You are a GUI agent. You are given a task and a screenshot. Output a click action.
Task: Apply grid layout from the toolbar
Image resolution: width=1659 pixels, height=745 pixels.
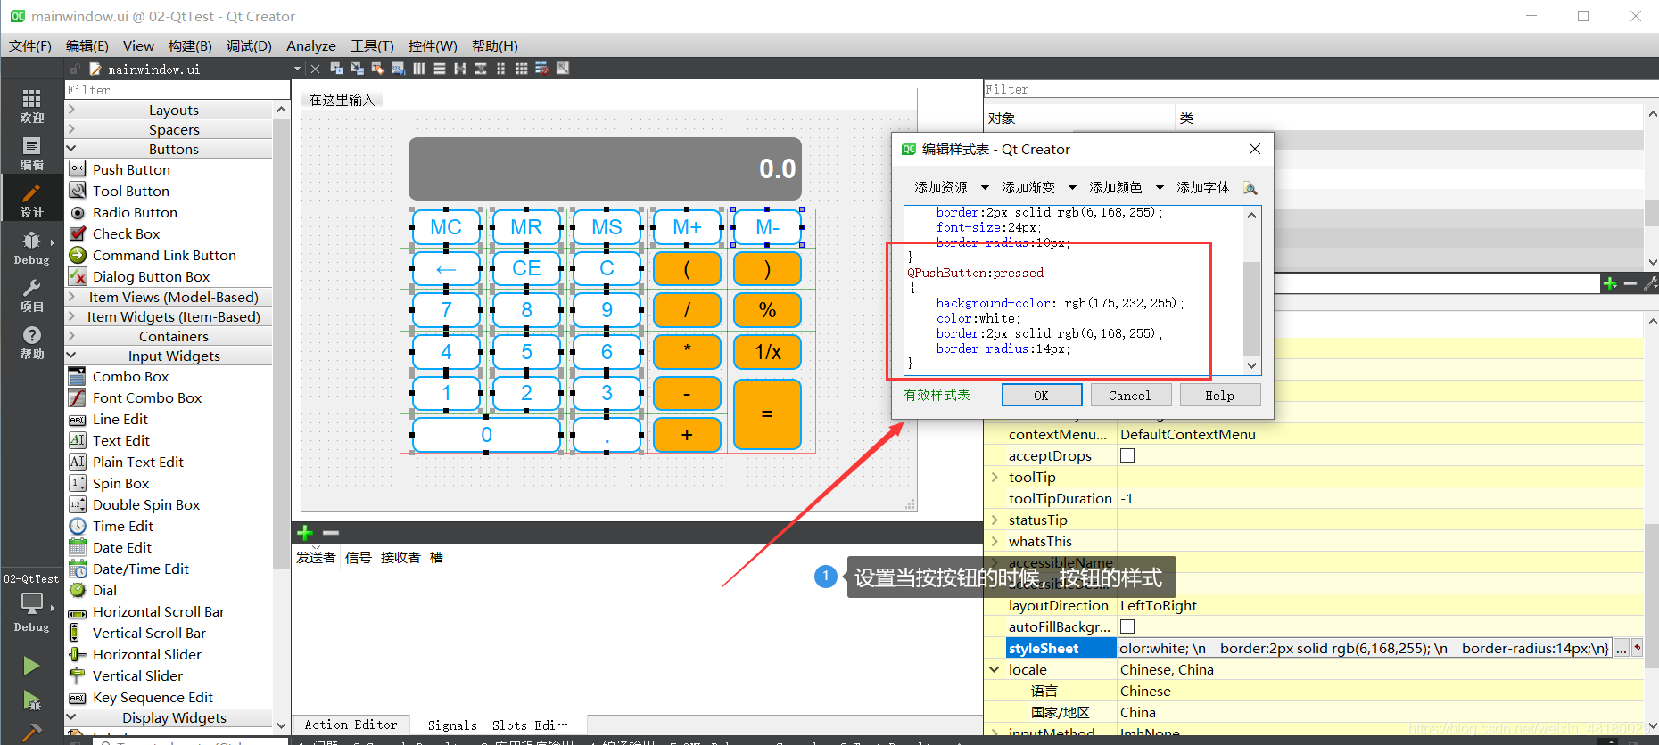click(521, 69)
